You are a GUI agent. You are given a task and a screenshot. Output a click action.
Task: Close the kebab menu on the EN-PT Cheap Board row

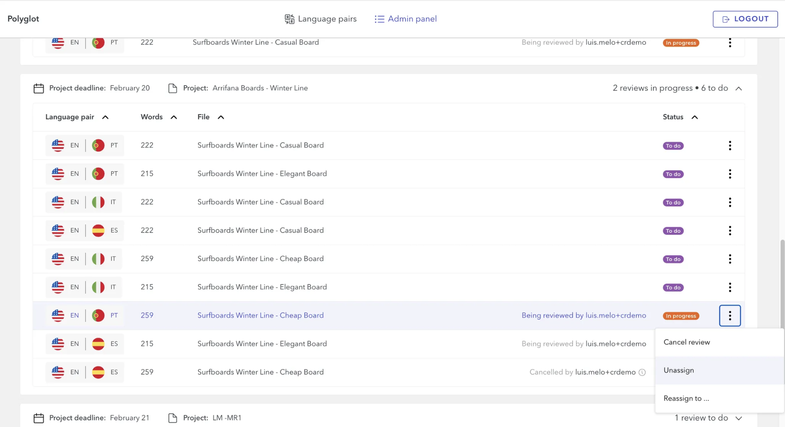pos(730,316)
